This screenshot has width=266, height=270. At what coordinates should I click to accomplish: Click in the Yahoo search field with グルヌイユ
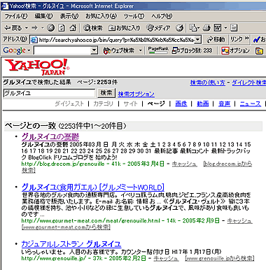(x=50, y=93)
